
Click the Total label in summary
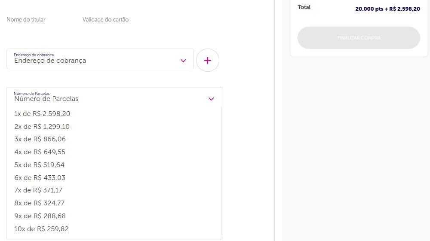coord(304,7)
